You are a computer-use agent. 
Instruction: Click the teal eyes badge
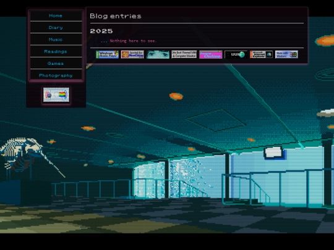pyautogui.click(x=158, y=54)
